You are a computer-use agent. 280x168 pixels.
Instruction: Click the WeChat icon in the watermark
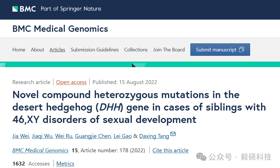click(x=201, y=157)
